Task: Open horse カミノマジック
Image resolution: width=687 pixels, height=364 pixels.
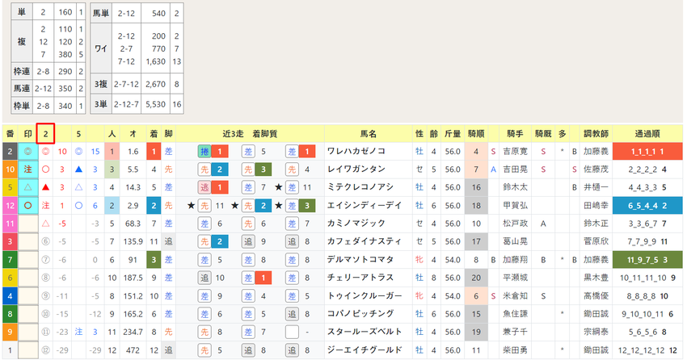Action: pyautogui.click(x=356, y=224)
